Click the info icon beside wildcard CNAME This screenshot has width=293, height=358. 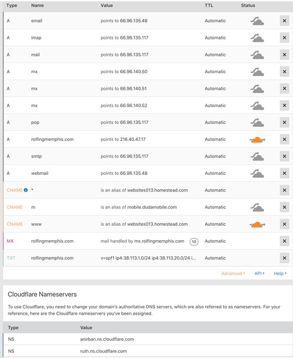(26, 190)
